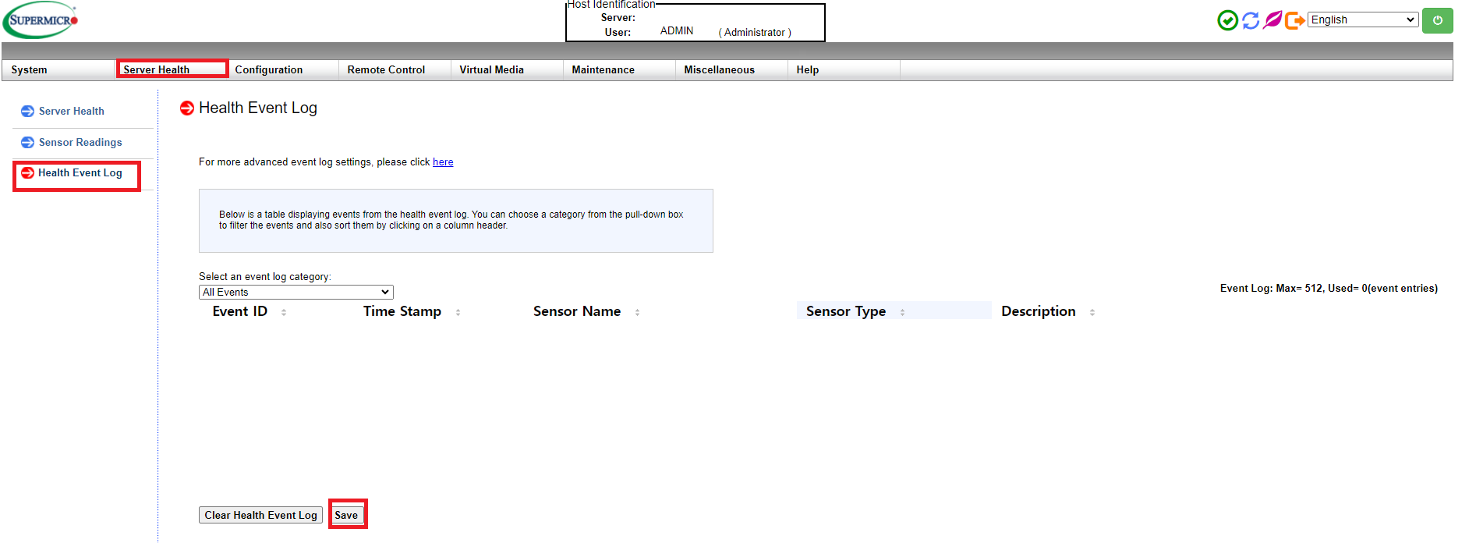
Task: Click the Clear Health Event Log button
Action: click(260, 515)
